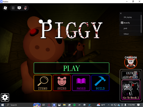Select player 4cecify in list
The image size is (143, 107).
(x=130, y=23)
